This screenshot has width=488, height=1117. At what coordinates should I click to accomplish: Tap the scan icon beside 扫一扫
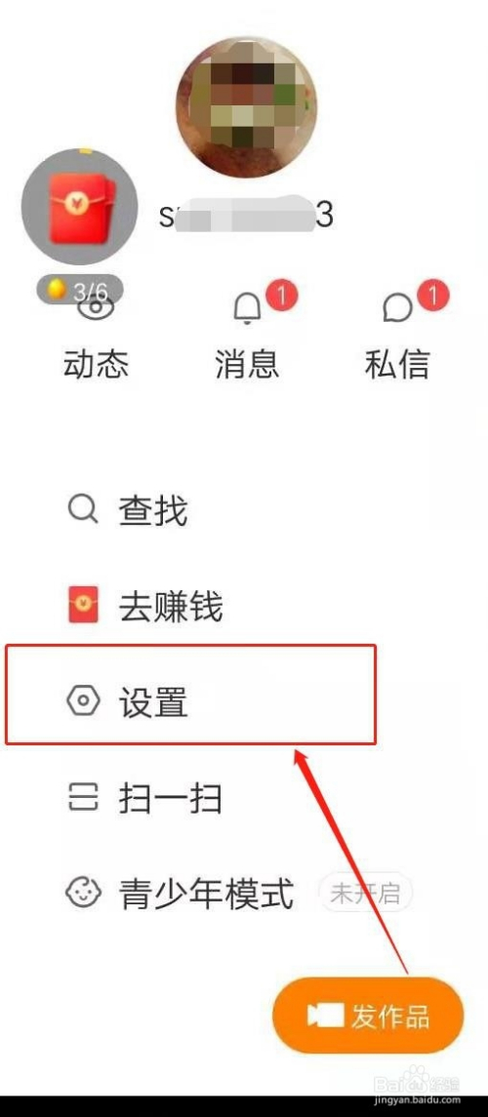pyautogui.click(x=83, y=797)
